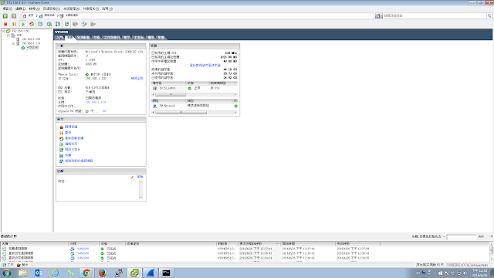
Task: Select host 192.168.1.109 in the tree
Action: 31,39
